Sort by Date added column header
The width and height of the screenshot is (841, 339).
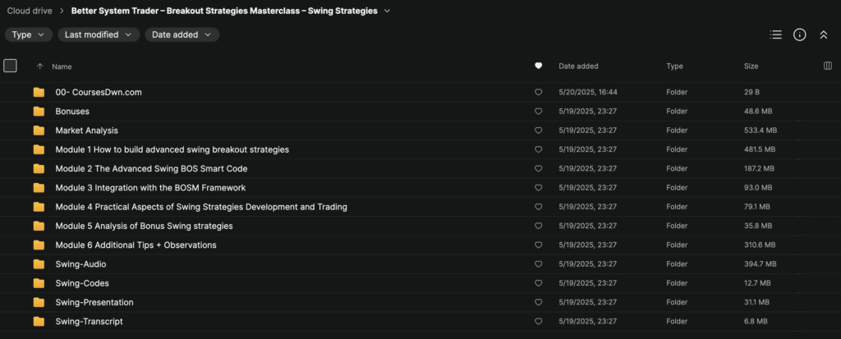(x=578, y=66)
